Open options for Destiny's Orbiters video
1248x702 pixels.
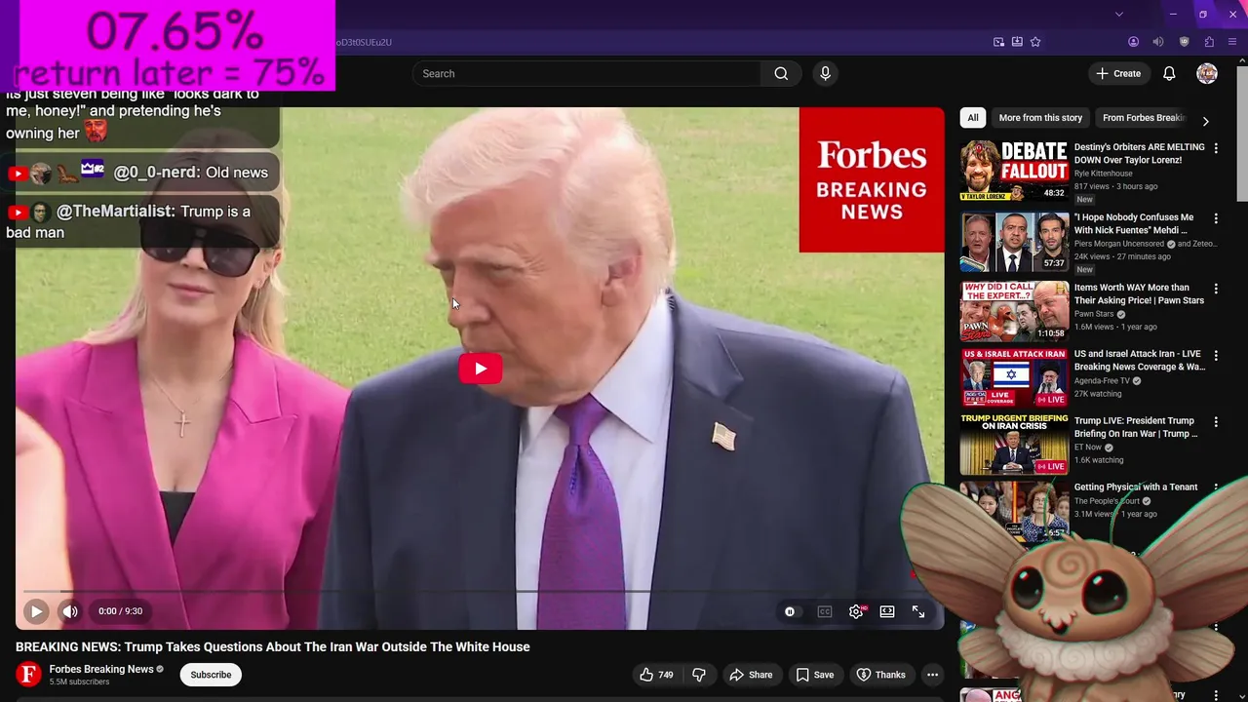[1215, 148]
